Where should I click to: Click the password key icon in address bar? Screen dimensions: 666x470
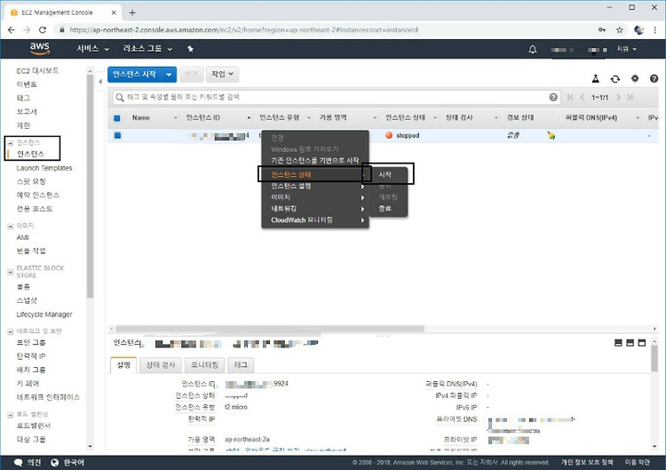click(x=602, y=29)
